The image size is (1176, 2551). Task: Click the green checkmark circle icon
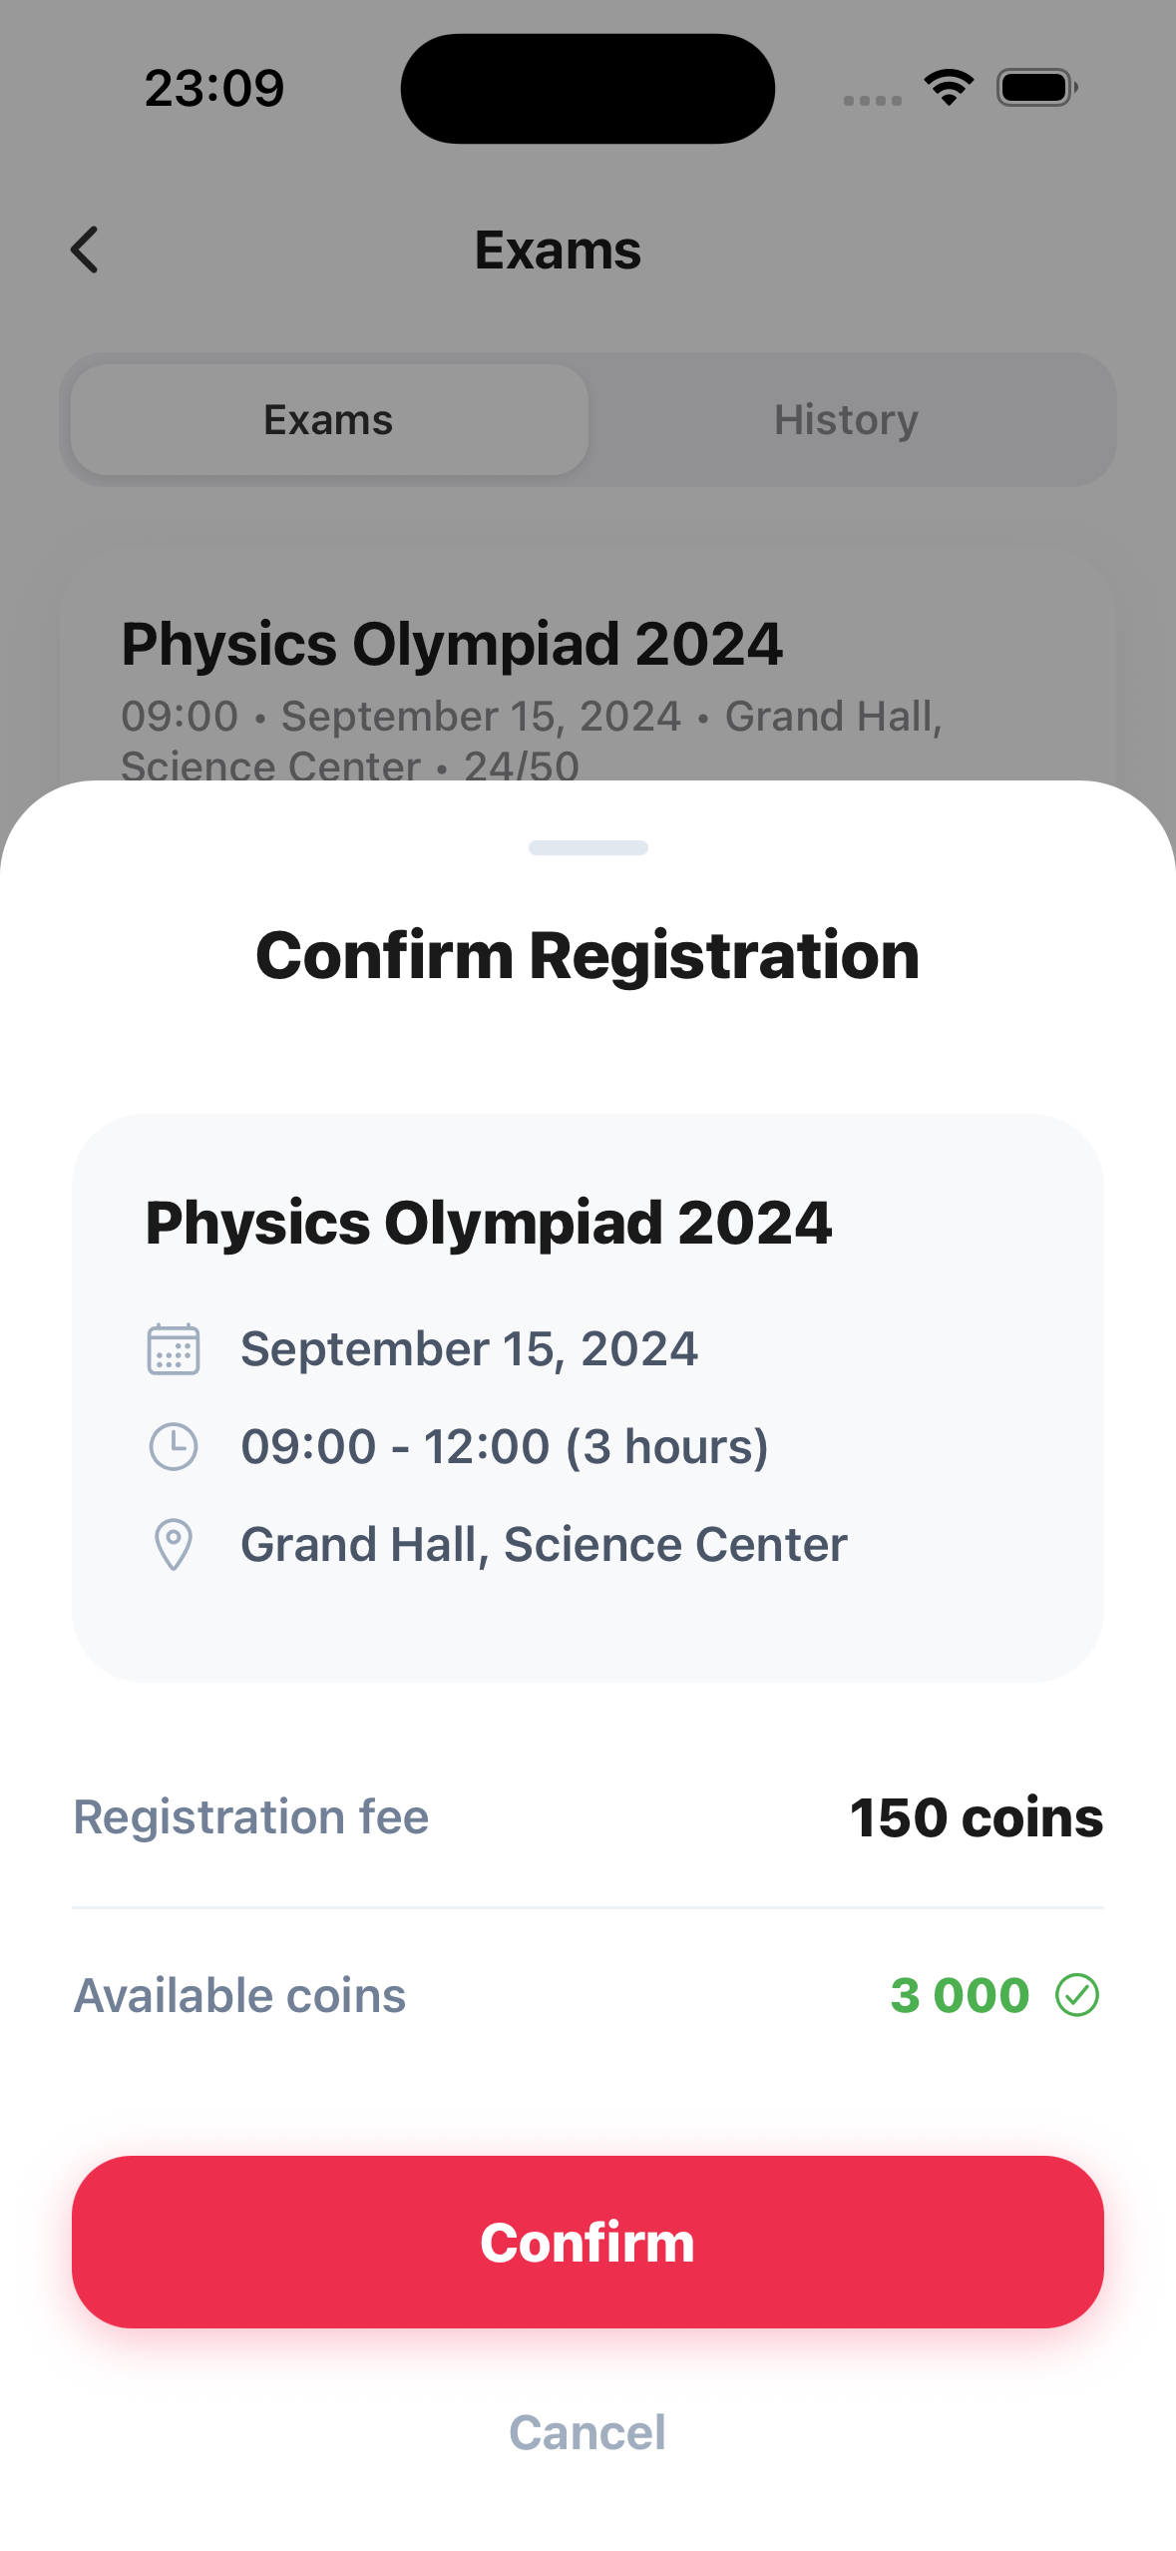click(1077, 1996)
